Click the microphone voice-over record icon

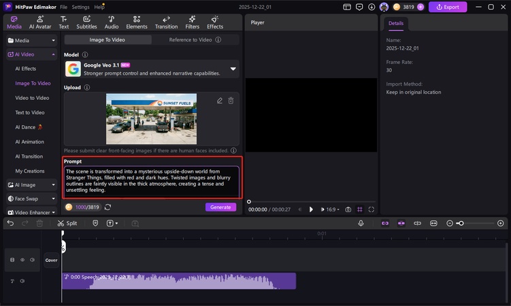(361, 223)
